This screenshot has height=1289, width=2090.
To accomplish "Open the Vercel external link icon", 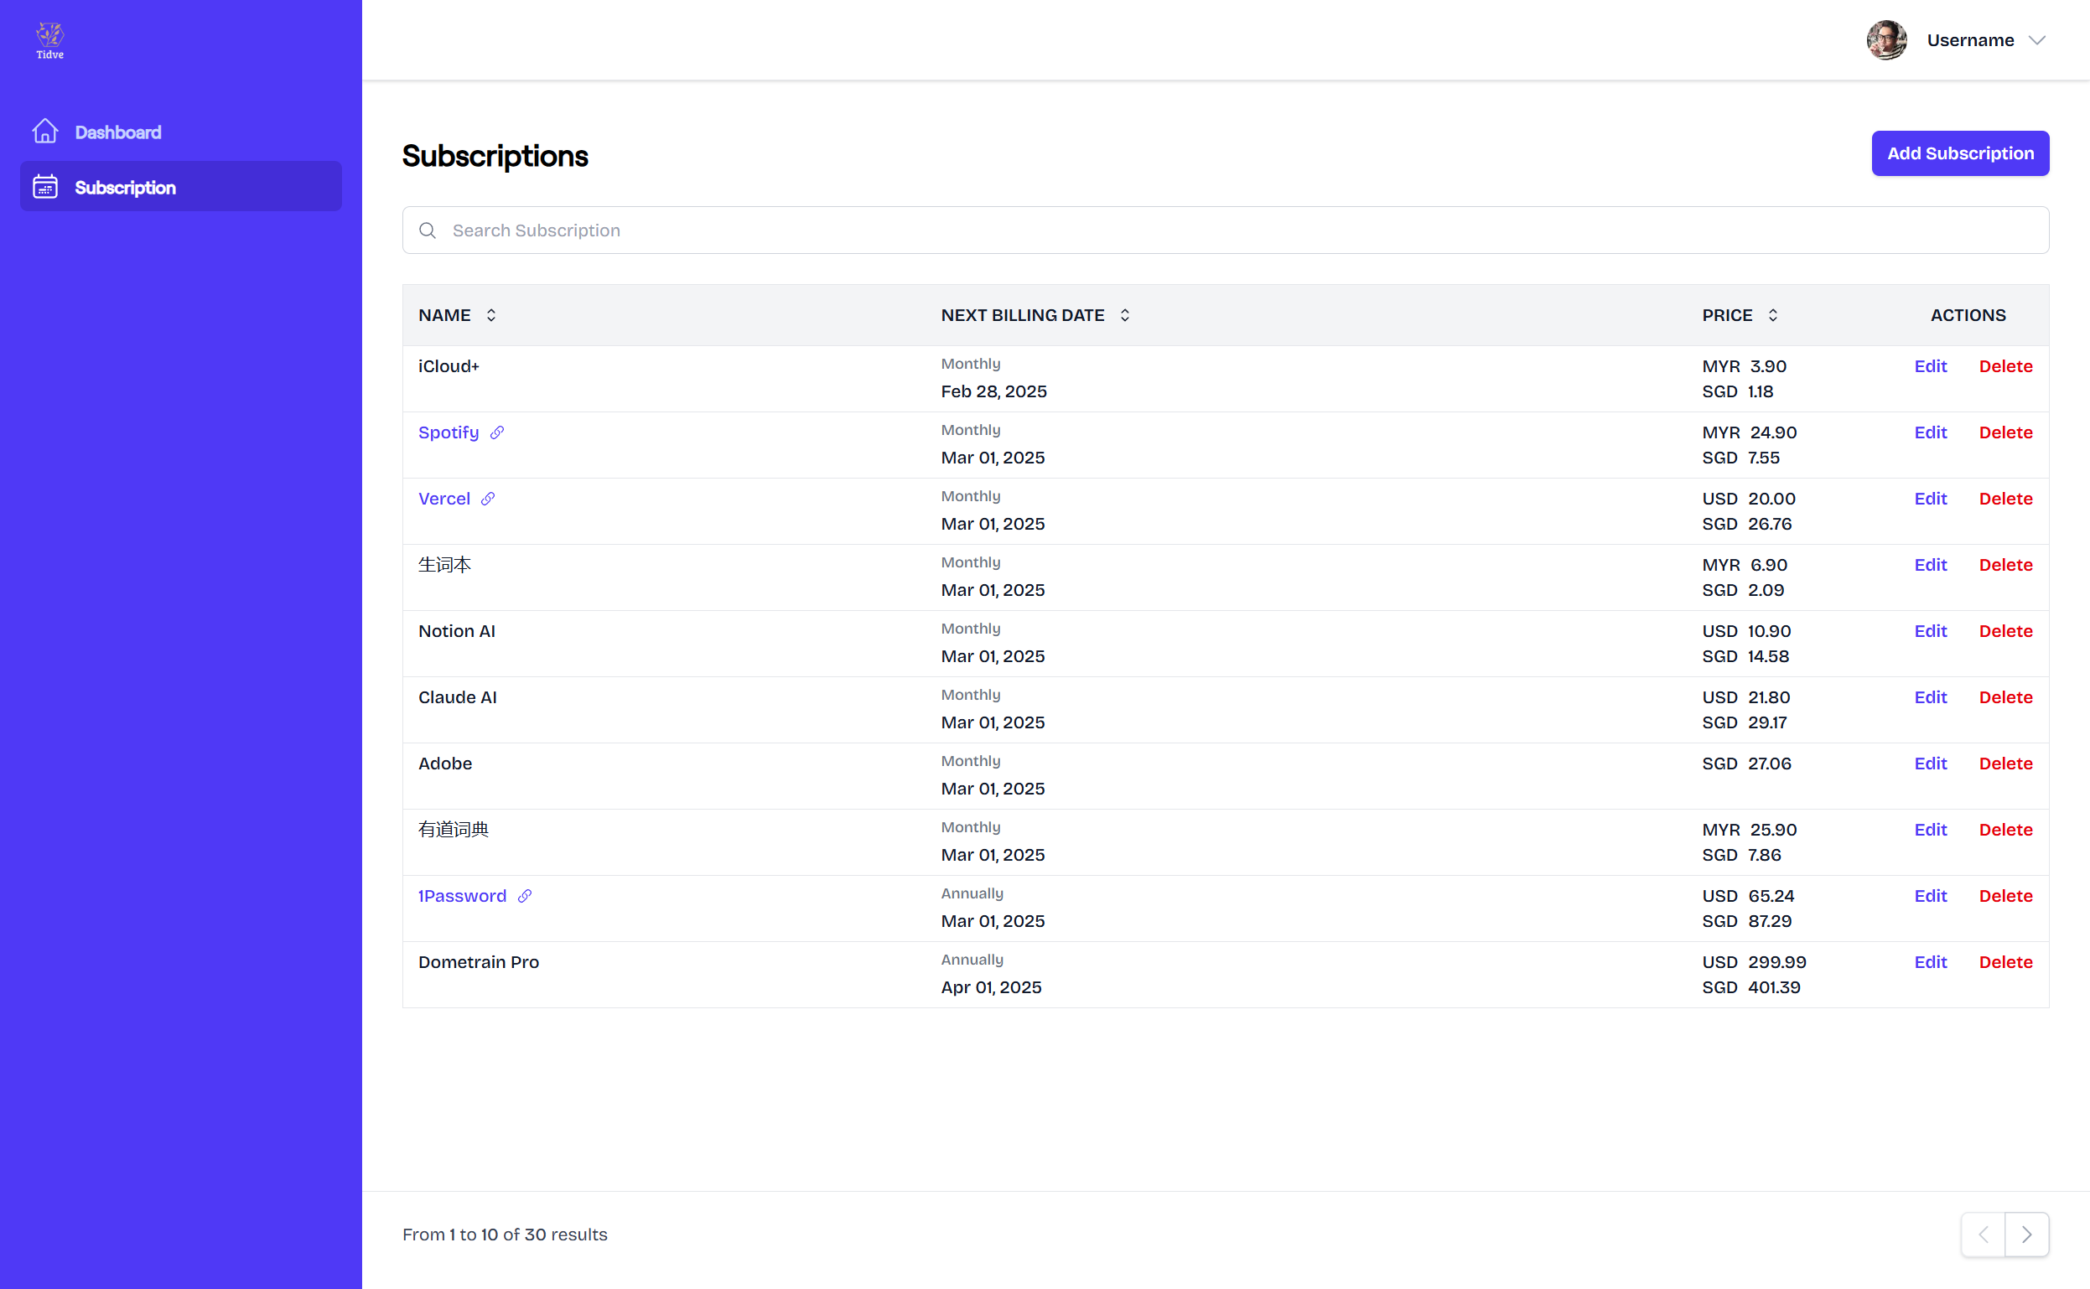I will point(488,499).
